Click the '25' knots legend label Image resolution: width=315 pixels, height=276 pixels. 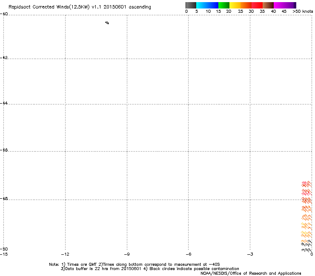point(241,11)
